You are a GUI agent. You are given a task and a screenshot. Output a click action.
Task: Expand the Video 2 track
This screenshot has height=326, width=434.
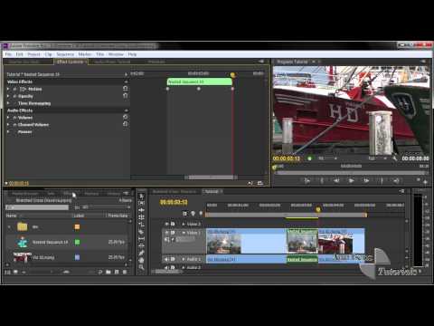click(184, 224)
